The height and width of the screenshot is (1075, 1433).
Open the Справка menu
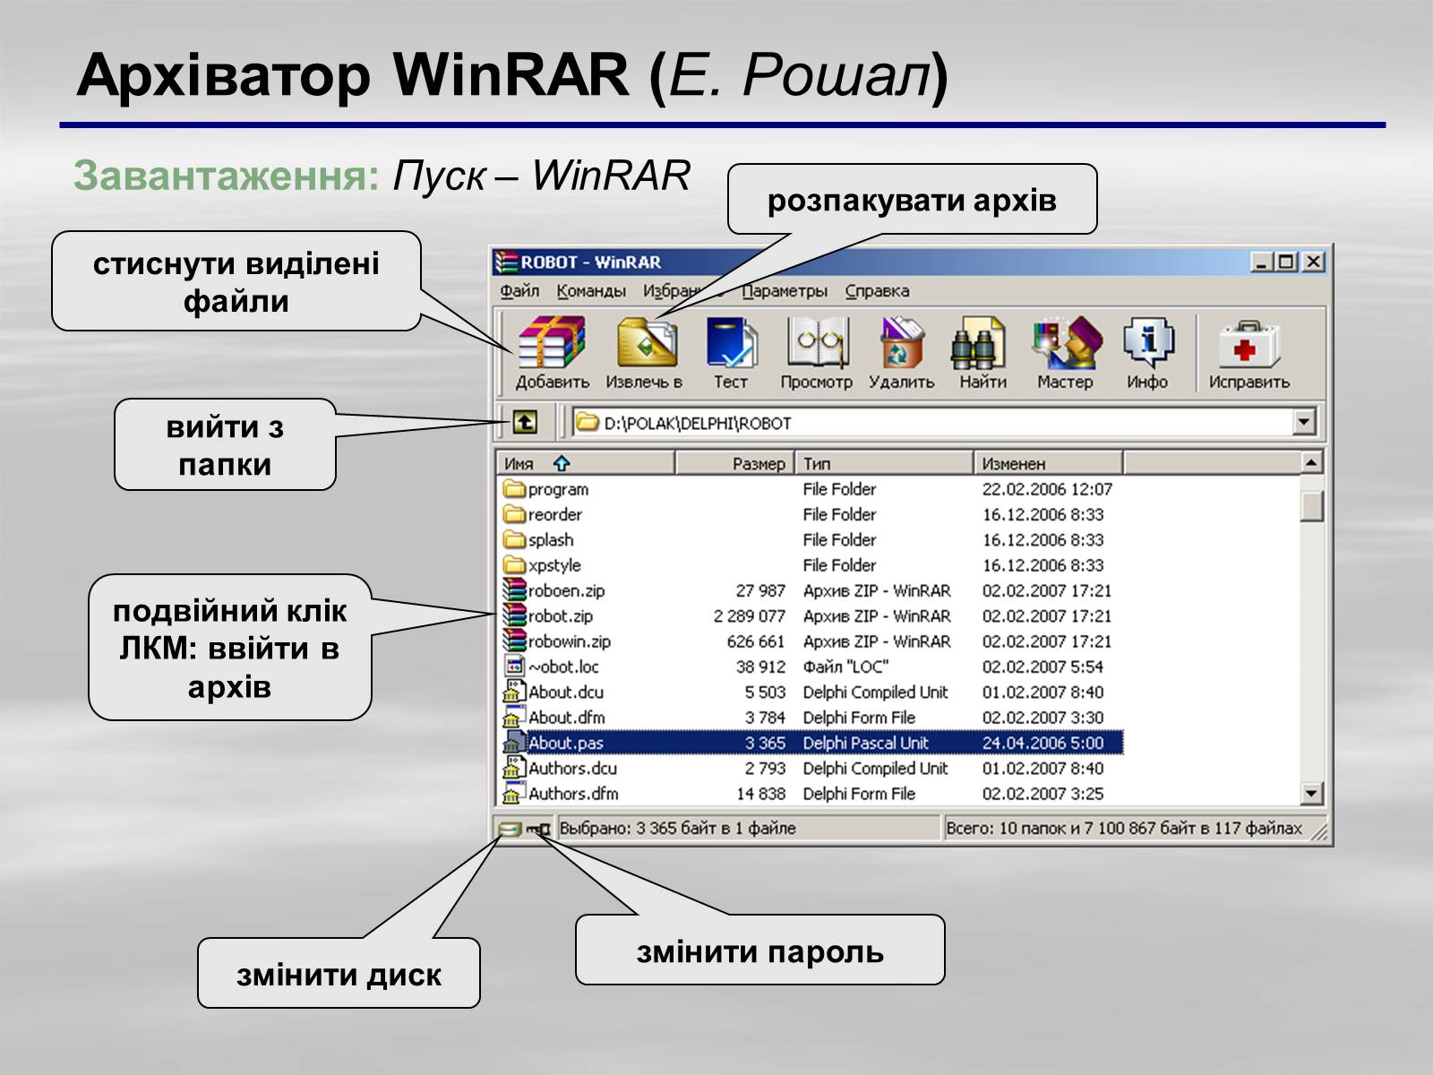click(877, 290)
